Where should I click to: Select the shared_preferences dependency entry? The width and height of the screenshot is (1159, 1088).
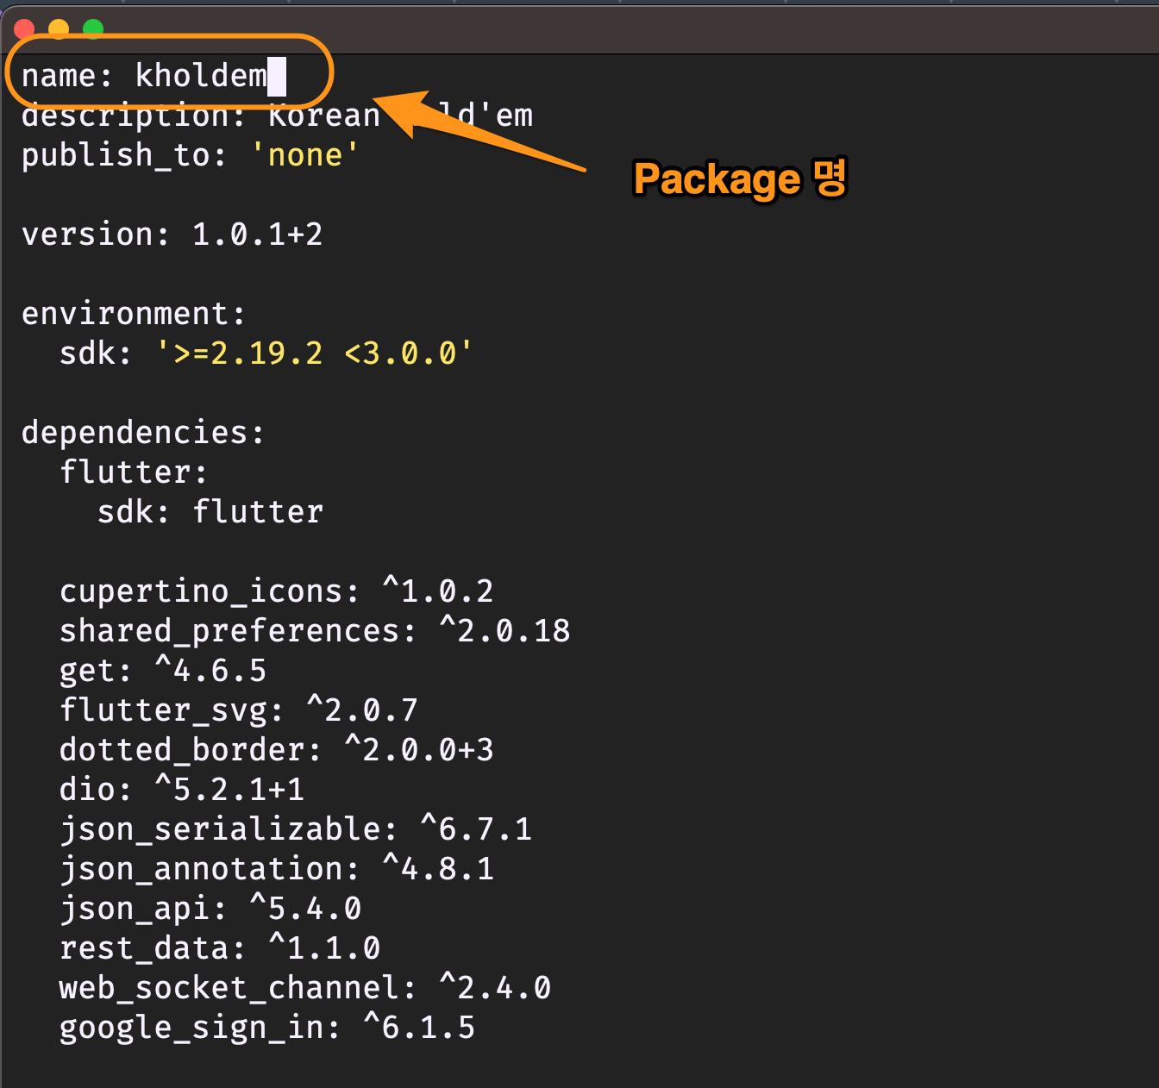(314, 631)
